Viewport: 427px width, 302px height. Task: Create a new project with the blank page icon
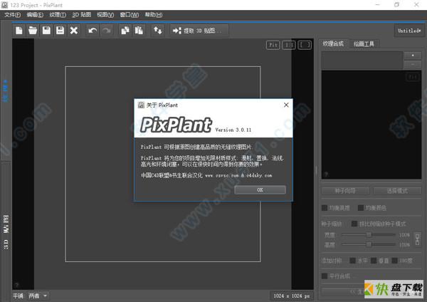click(19, 30)
